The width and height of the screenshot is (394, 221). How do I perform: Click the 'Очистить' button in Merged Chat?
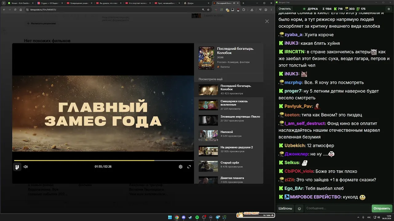(x=285, y=9)
